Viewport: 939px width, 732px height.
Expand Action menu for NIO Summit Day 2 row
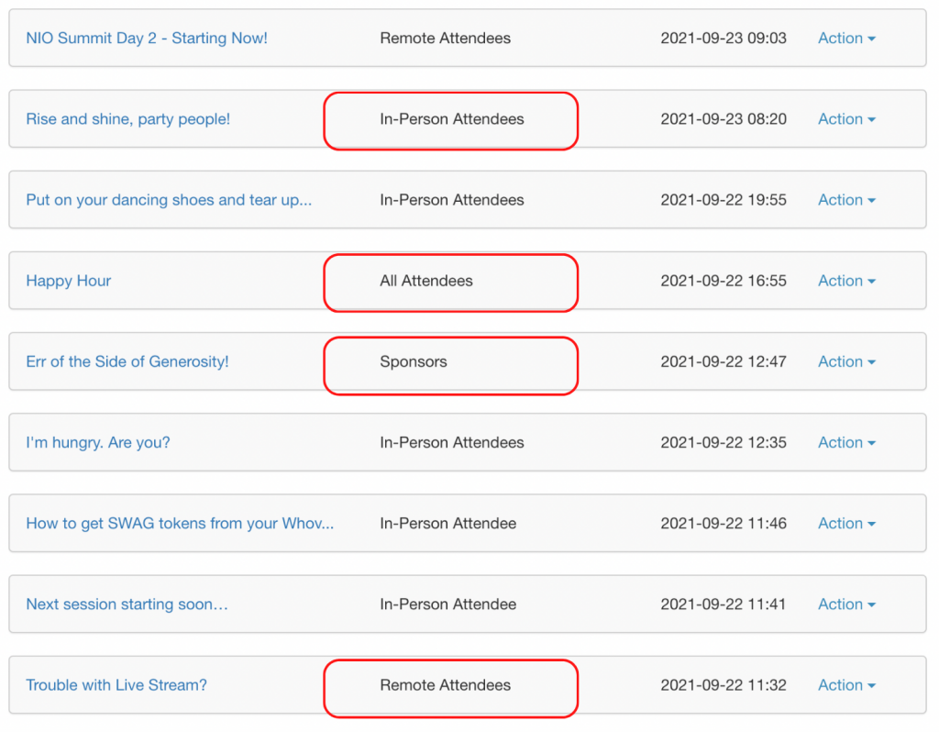pyautogui.click(x=845, y=39)
